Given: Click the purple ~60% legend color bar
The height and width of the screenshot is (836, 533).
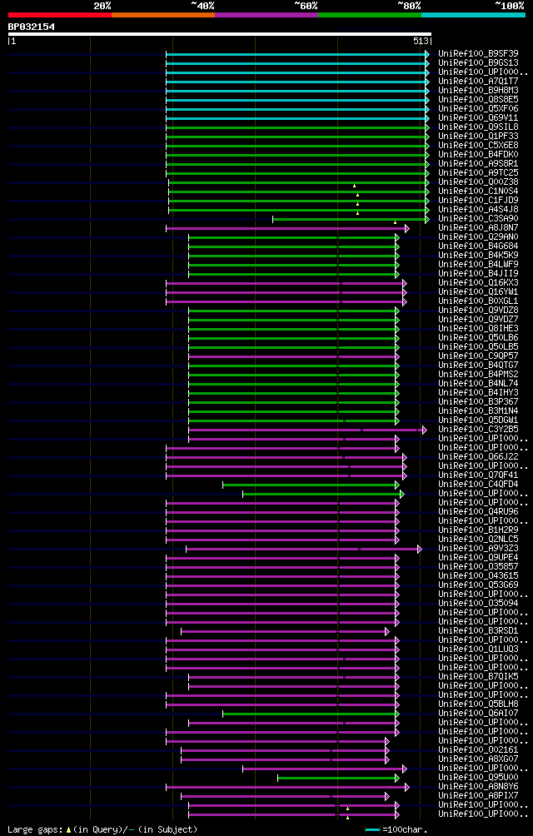Looking at the screenshot, I should [x=266, y=15].
